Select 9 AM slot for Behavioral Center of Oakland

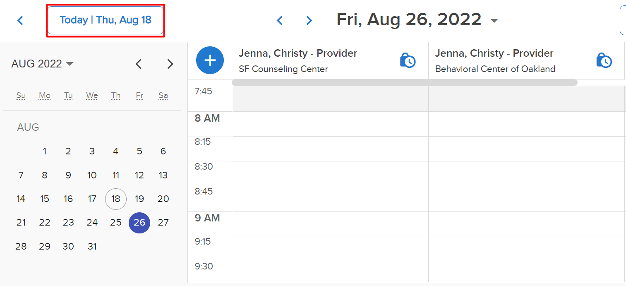(x=526, y=224)
